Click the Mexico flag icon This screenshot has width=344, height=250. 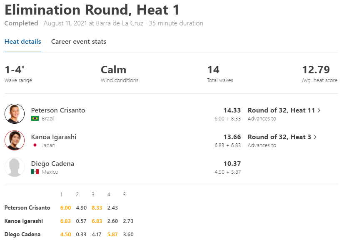click(x=35, y=172)
